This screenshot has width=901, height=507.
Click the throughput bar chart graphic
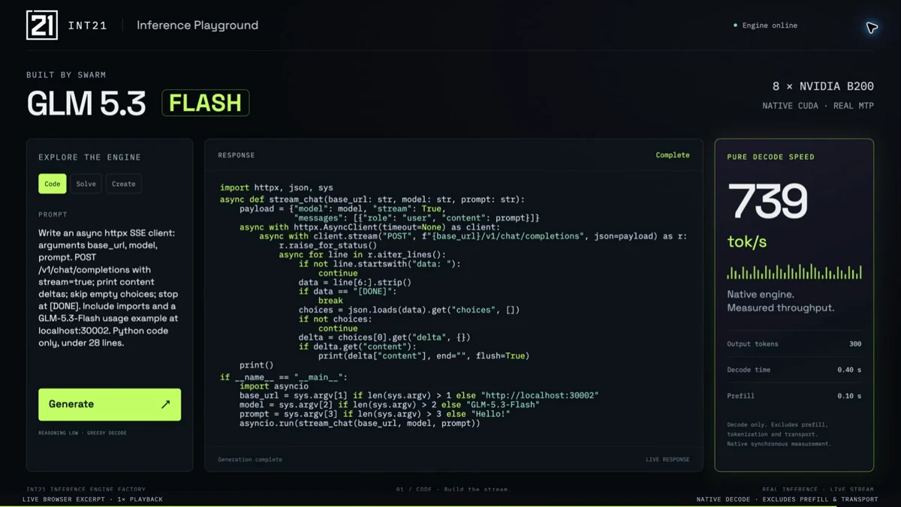(794, 271)
